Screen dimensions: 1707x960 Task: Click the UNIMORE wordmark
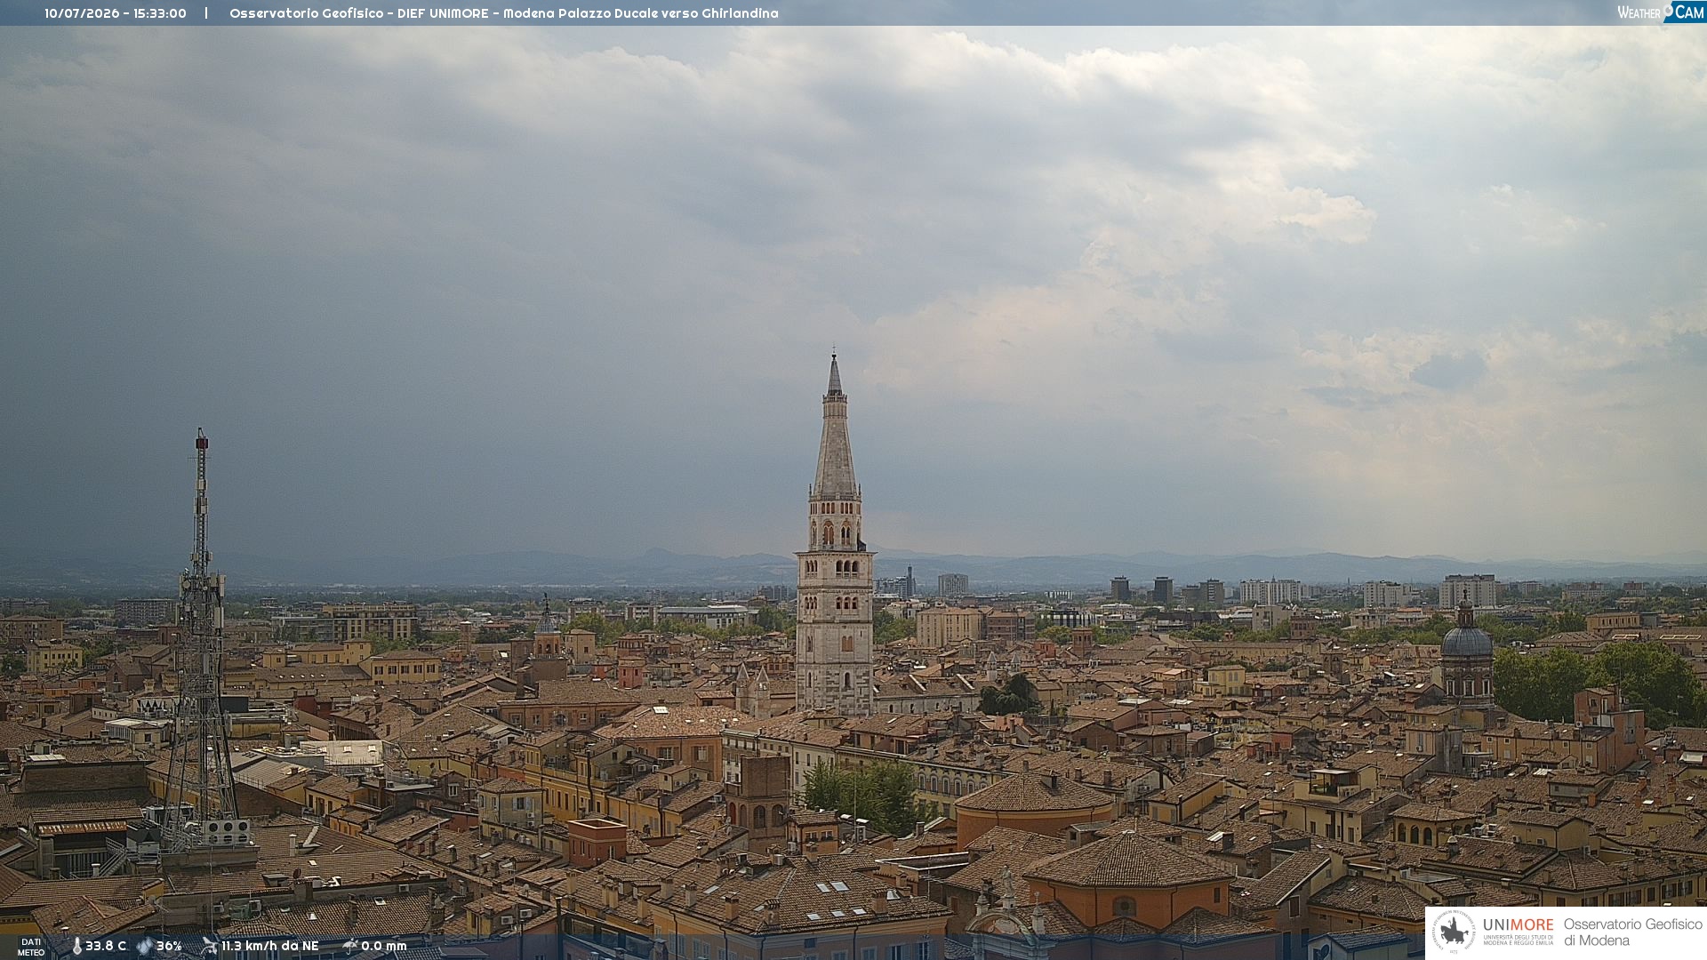click(x=1519, y=924)
